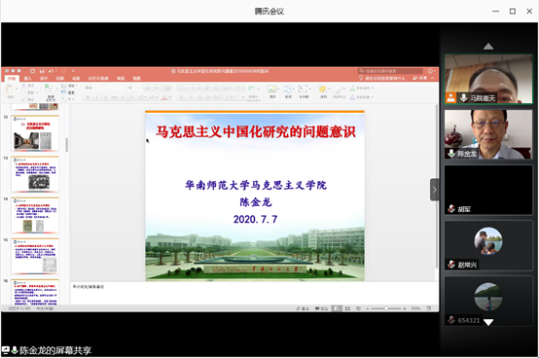Select slide 13 thumbnail in the slide panel
Image resolution: width=539 pixels, height=358 pixels.
coord(35,174)
